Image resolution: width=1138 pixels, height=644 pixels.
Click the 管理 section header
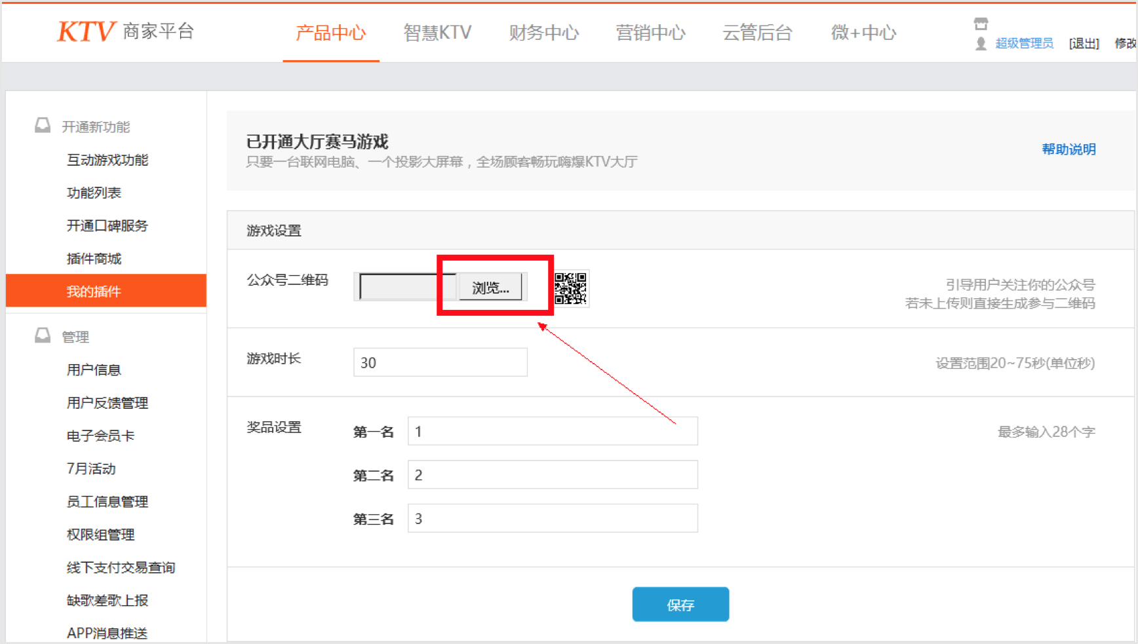pos(75,337)
